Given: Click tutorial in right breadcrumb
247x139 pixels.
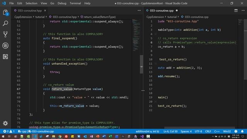Looking at the screenshot, I should (172, 17).
